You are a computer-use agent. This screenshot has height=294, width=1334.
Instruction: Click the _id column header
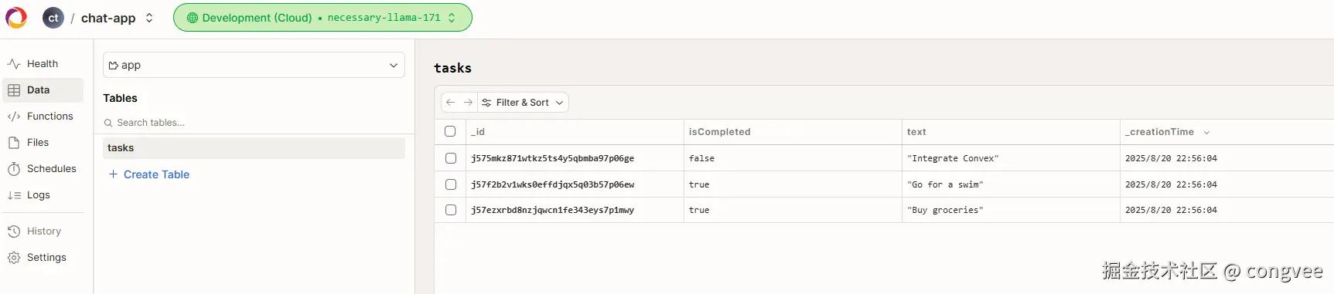coord(575,132)
